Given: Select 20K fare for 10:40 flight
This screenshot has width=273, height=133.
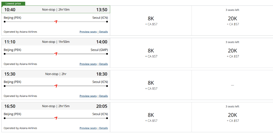Looking at the screenshot, I should point(232,21).
